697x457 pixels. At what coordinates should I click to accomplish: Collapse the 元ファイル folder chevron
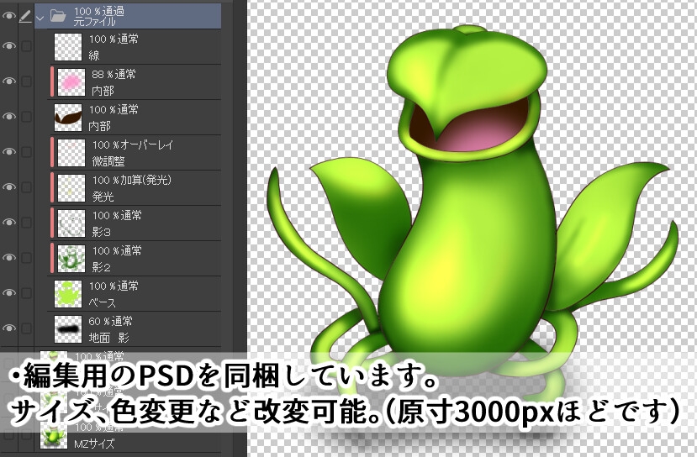[40, 18]
